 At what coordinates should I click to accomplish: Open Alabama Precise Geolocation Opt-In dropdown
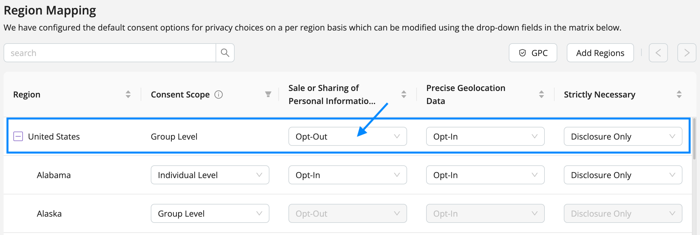pyautogui.click(x=485, y=175)
